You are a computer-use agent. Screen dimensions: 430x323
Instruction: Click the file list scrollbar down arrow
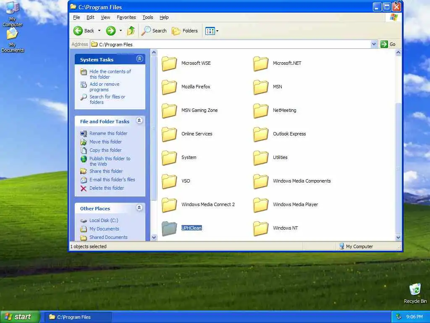click(398, 237)
